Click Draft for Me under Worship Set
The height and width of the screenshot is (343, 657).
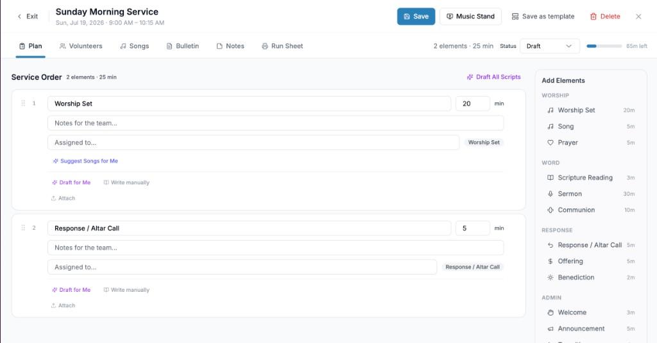(71, 182)
